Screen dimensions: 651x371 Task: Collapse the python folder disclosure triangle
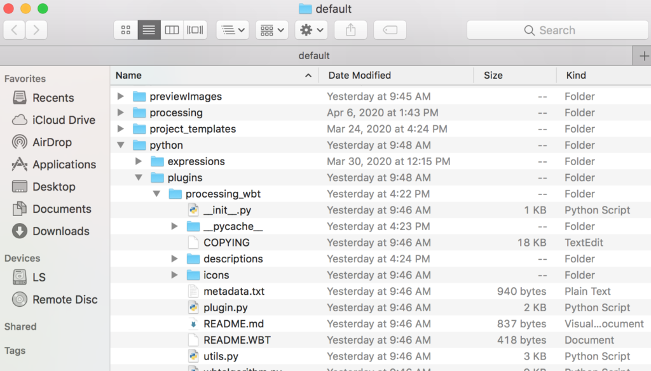coord(121,145)
